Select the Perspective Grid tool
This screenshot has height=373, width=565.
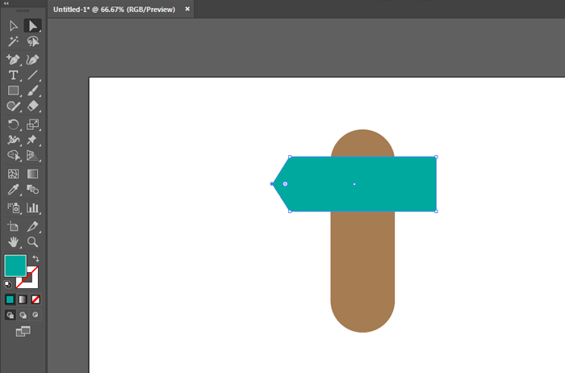pos(33,155)
